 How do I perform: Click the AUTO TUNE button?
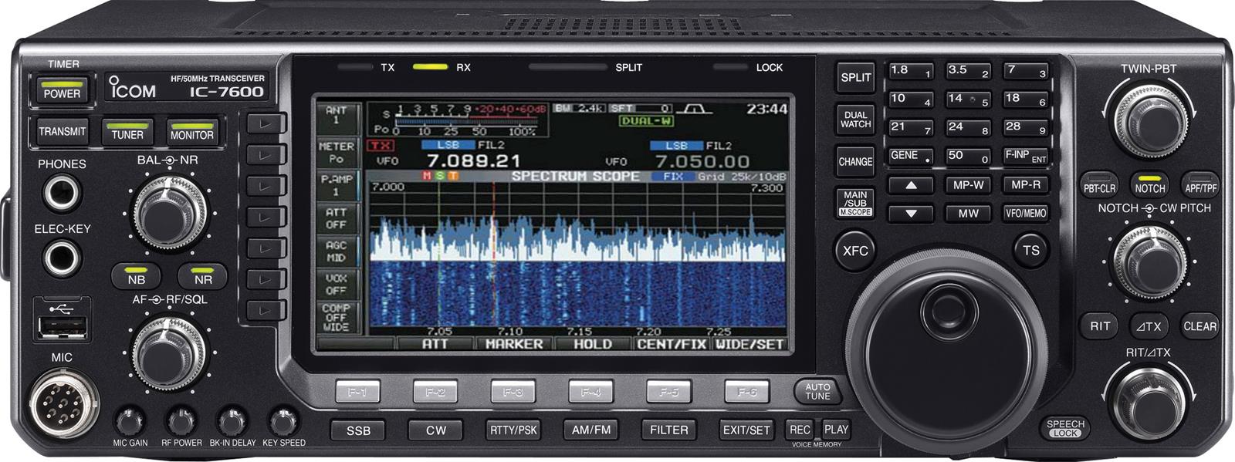click(x=818, y=391)
